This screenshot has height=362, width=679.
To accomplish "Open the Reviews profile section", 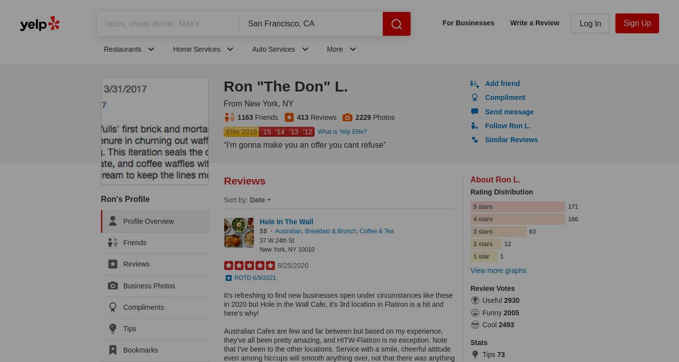I will [155, 264].
